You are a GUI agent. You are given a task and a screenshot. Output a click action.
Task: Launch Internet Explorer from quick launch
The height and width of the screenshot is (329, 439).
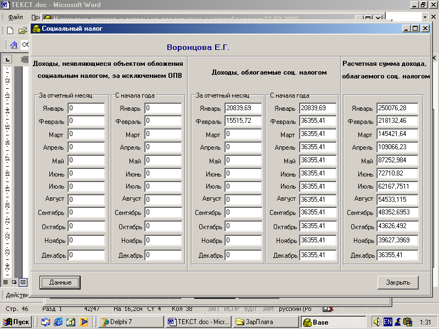58,322
